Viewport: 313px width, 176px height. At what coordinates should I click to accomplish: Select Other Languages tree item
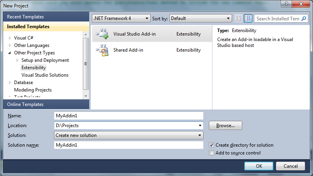32,45
